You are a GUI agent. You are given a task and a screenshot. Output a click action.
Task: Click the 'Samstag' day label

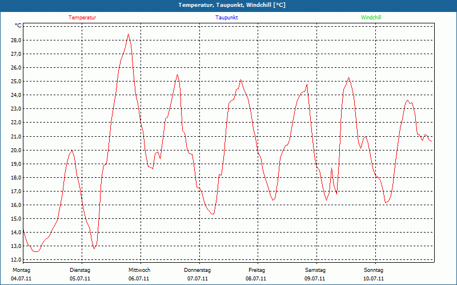(315, 270)
